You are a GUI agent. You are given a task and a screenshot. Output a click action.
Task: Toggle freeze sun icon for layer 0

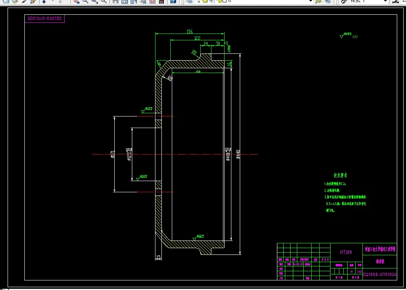(205, 1)
